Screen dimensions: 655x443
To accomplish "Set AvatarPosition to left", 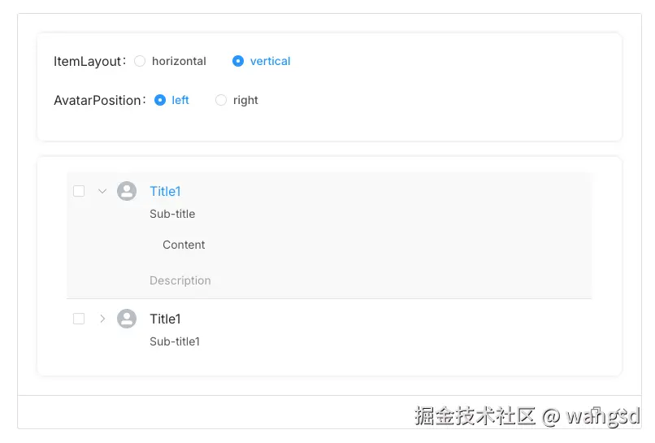I will pyautogui.click(x=160, y=100).
